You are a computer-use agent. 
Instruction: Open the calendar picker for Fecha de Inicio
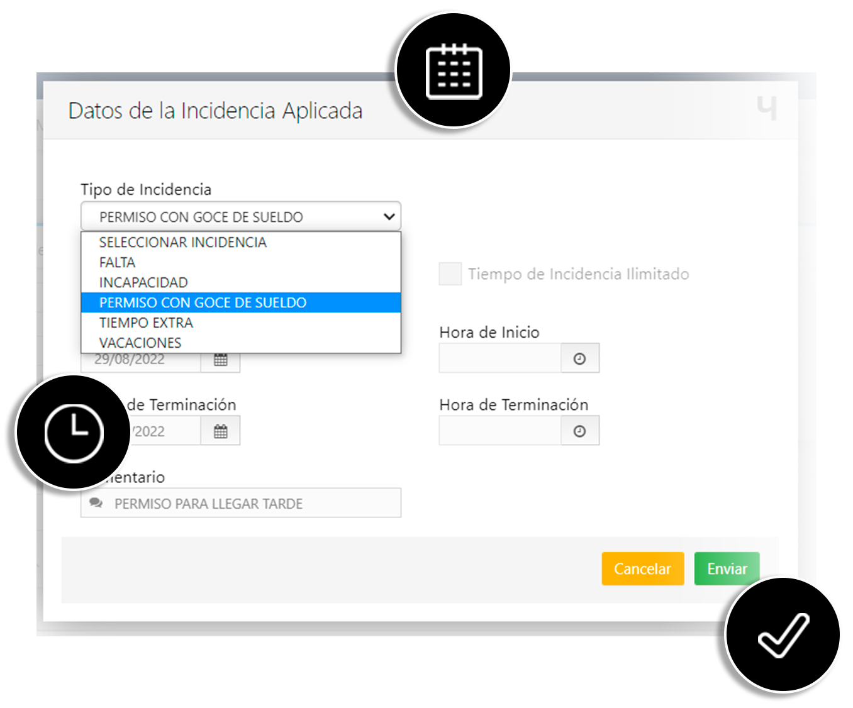click(220, 358)
